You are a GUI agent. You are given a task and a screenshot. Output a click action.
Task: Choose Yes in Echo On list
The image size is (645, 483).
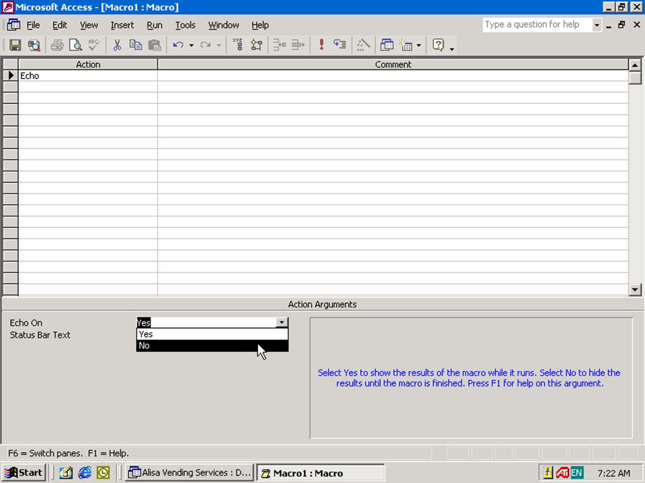pyautogui.click(x=212, y=334)
